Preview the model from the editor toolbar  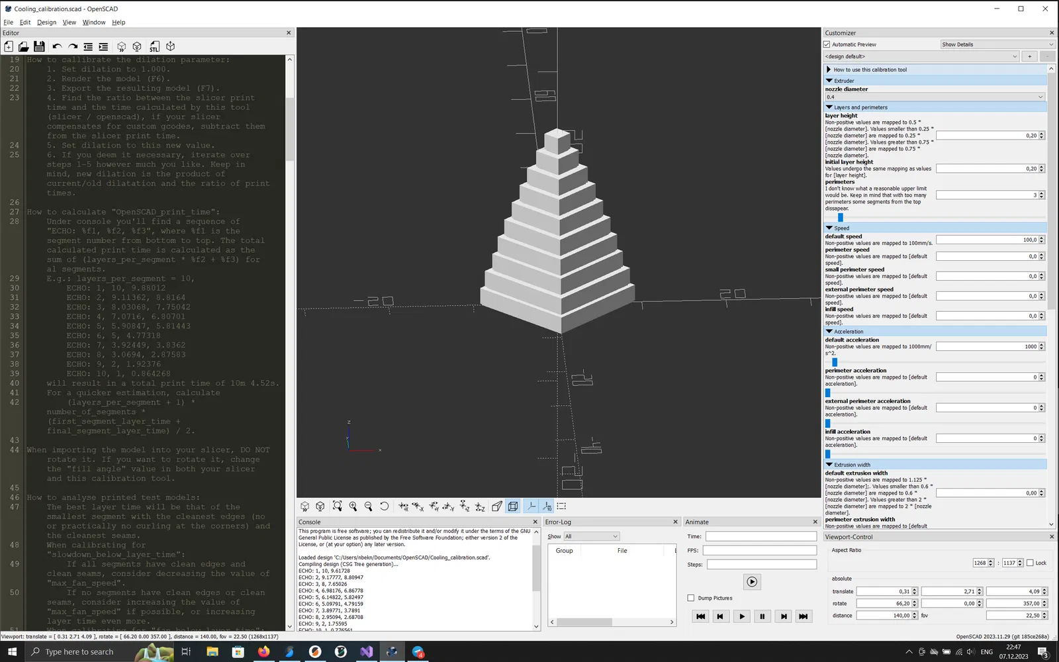pyautogui.click(x=122, y=46)
